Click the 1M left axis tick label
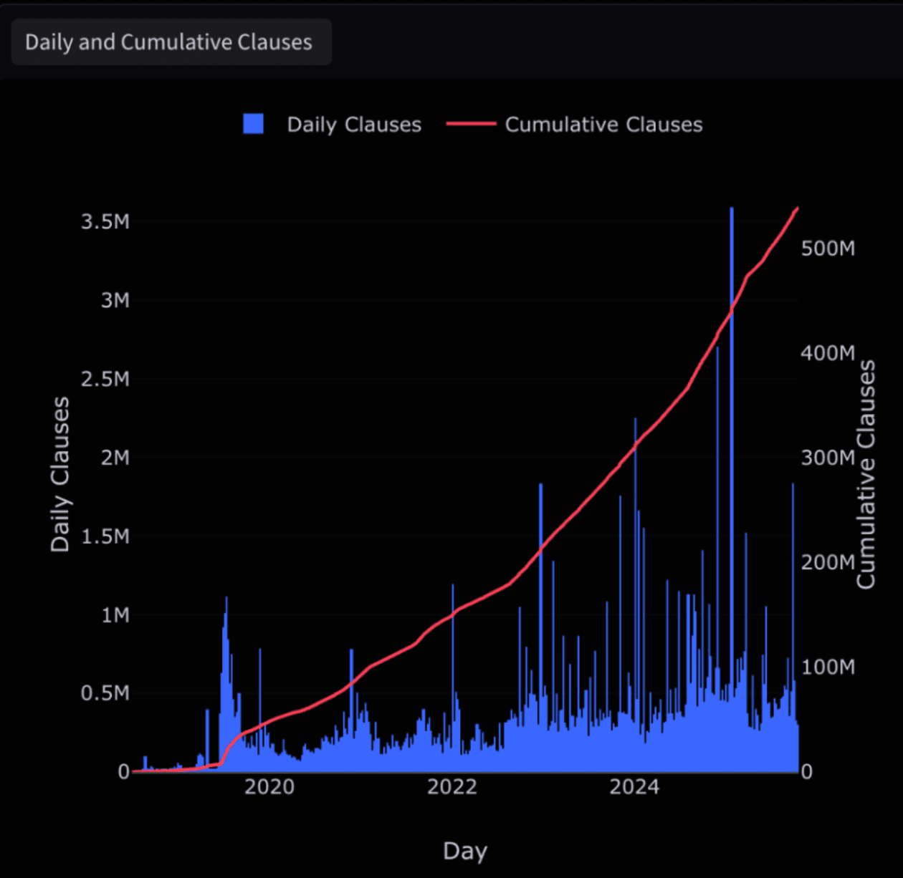Screen dimensions: 903x878 tap(115, 615)
